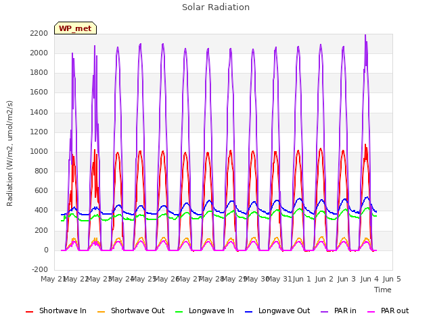Toggle Longwave Out legend entry
This screenshot has height=324, width=433.
click(x=277, y=310)
